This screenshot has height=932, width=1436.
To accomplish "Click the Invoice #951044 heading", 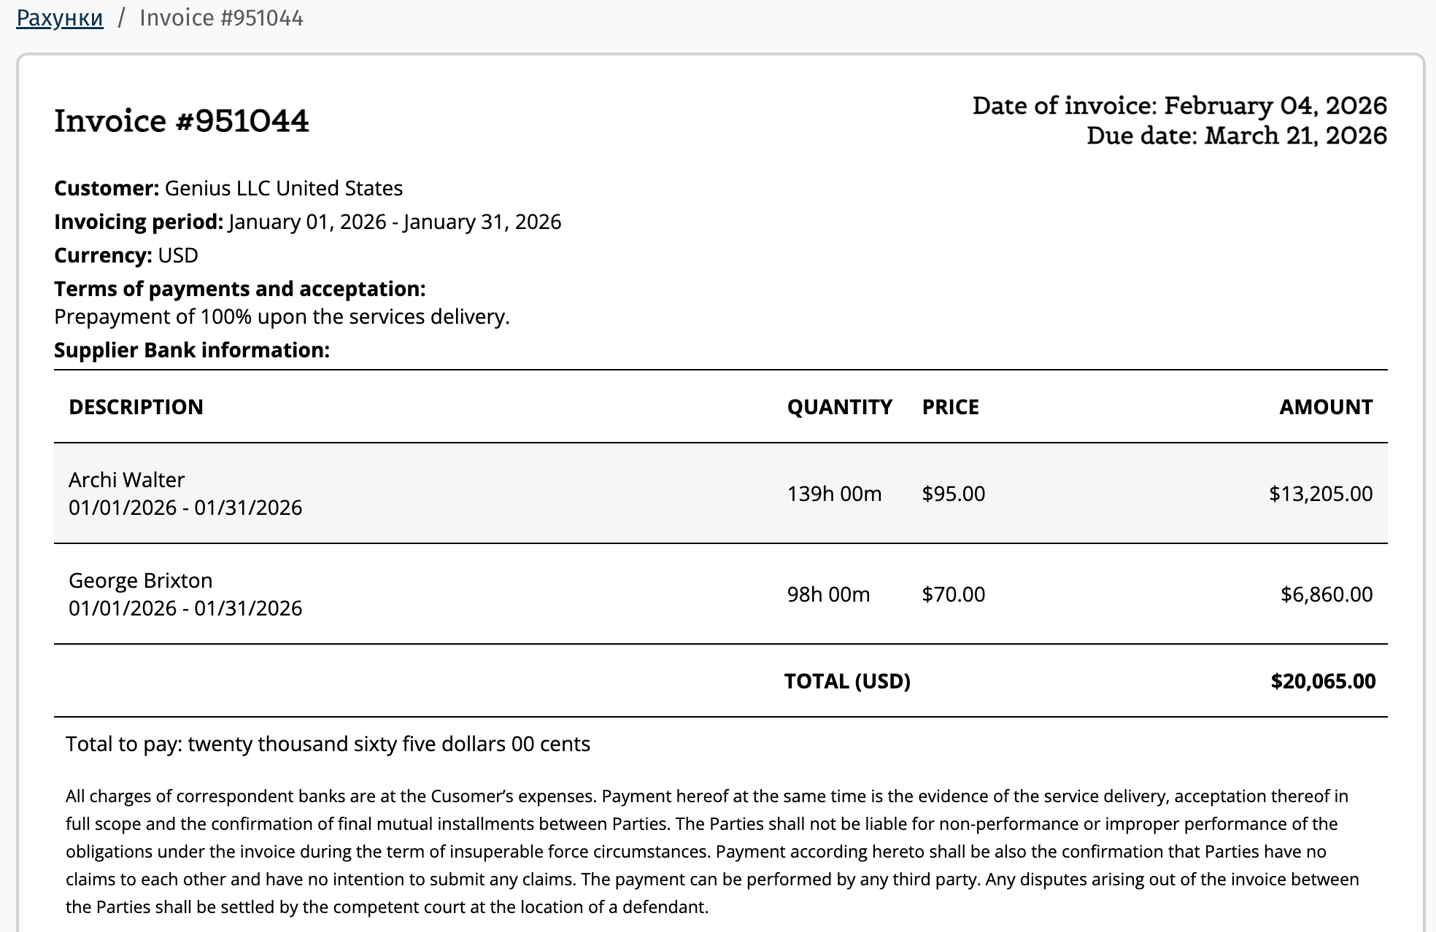I will tap(182, 121).
